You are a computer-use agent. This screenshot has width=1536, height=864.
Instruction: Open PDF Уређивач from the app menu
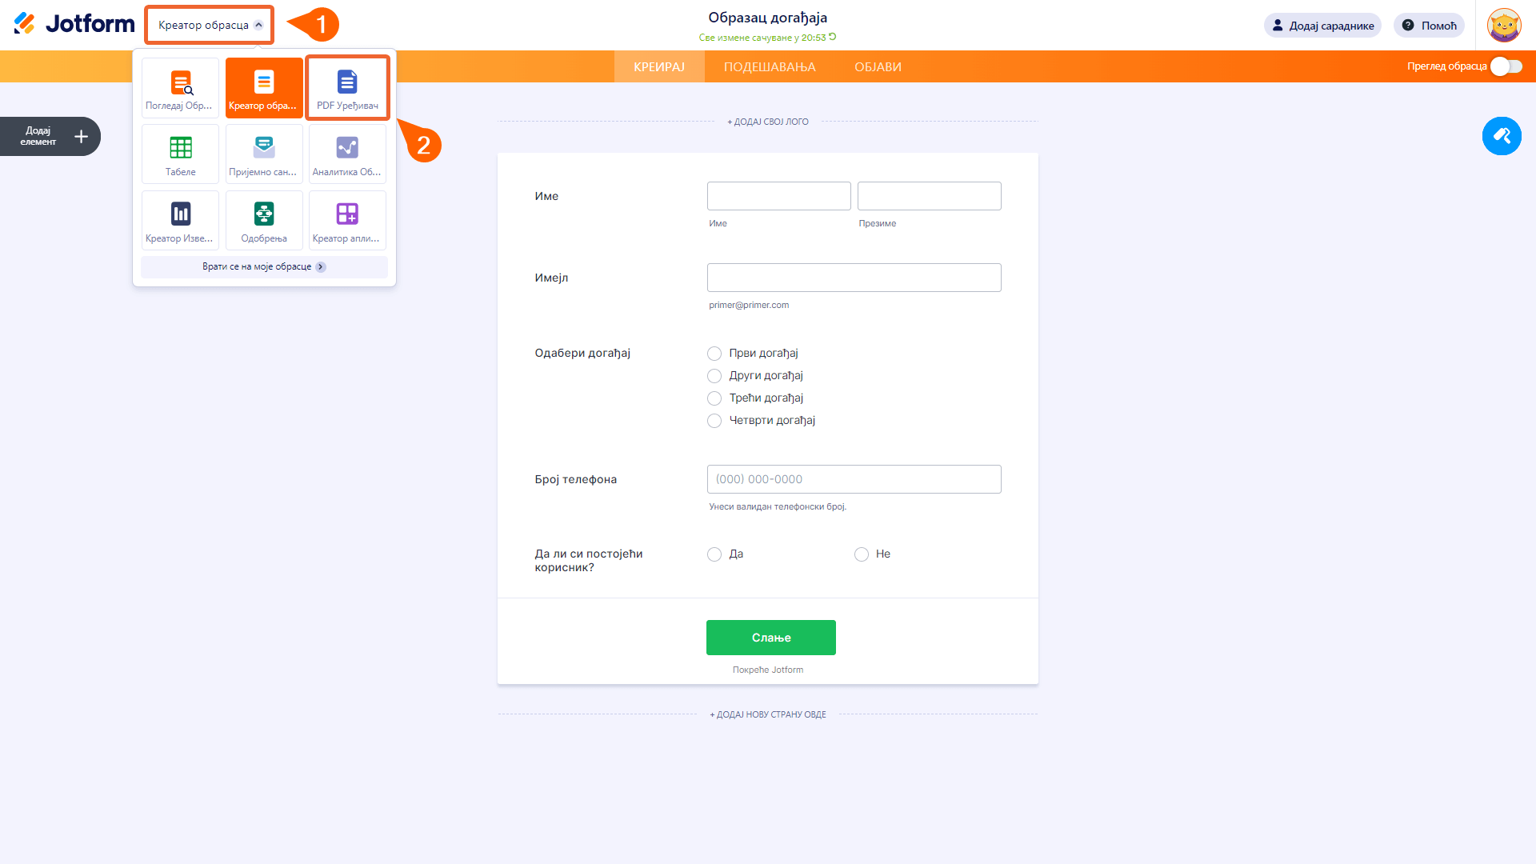coord(347,87)
